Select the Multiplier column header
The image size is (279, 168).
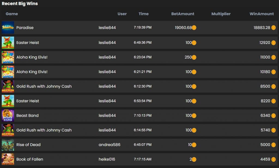(x=221, y=14)
